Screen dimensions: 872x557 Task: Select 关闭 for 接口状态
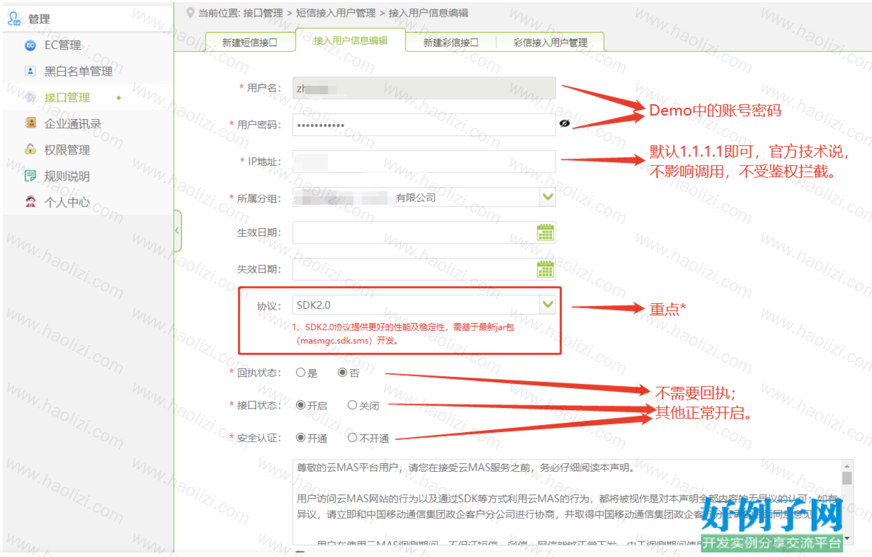click(352, 405)
